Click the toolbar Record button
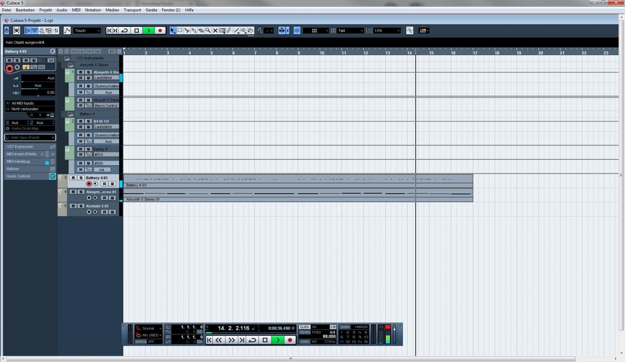Image resolution: width=625 pixels, height=362 pixels. tap(160, 31)
